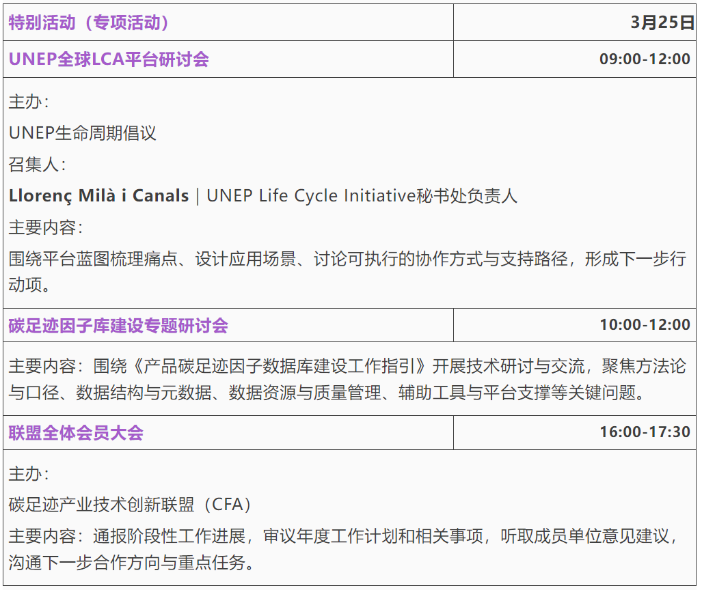This screenshot has height=590, width=702.
Task: Select UNEP Life Cycle Initiative秘书处负责人 text
Action: [362, 196]
